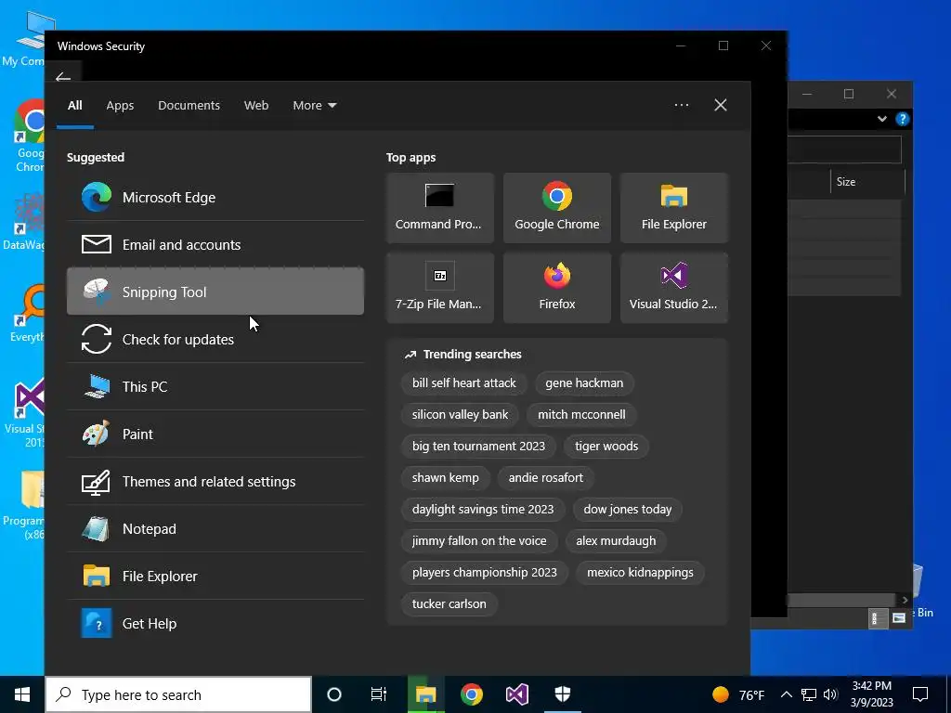The width and height of the screenshot is (951, 713).
Task: Click the Size column header in Explorer
Action: 867,182
